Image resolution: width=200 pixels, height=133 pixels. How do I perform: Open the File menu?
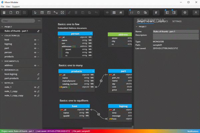pyautogui.click(x=2, y=7)
